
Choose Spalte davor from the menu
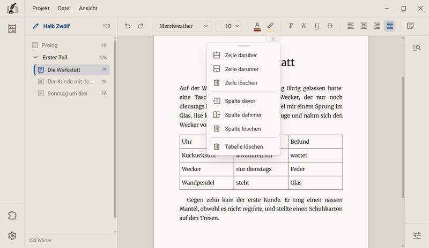243,101
